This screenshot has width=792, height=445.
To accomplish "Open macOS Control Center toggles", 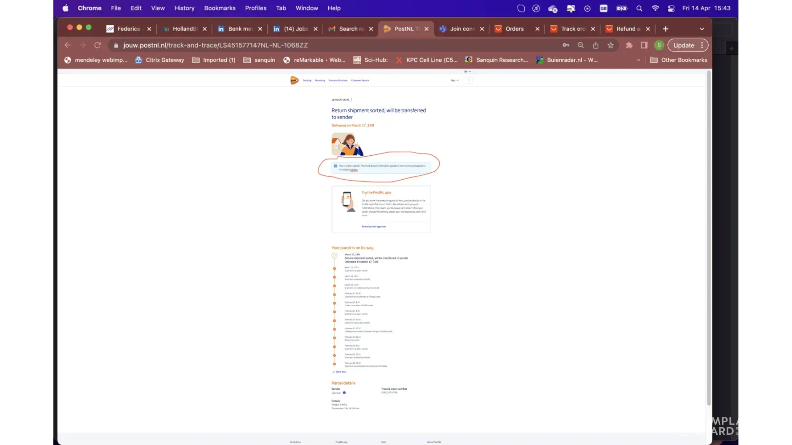I will pyautogui.click(x=671, y=8).
